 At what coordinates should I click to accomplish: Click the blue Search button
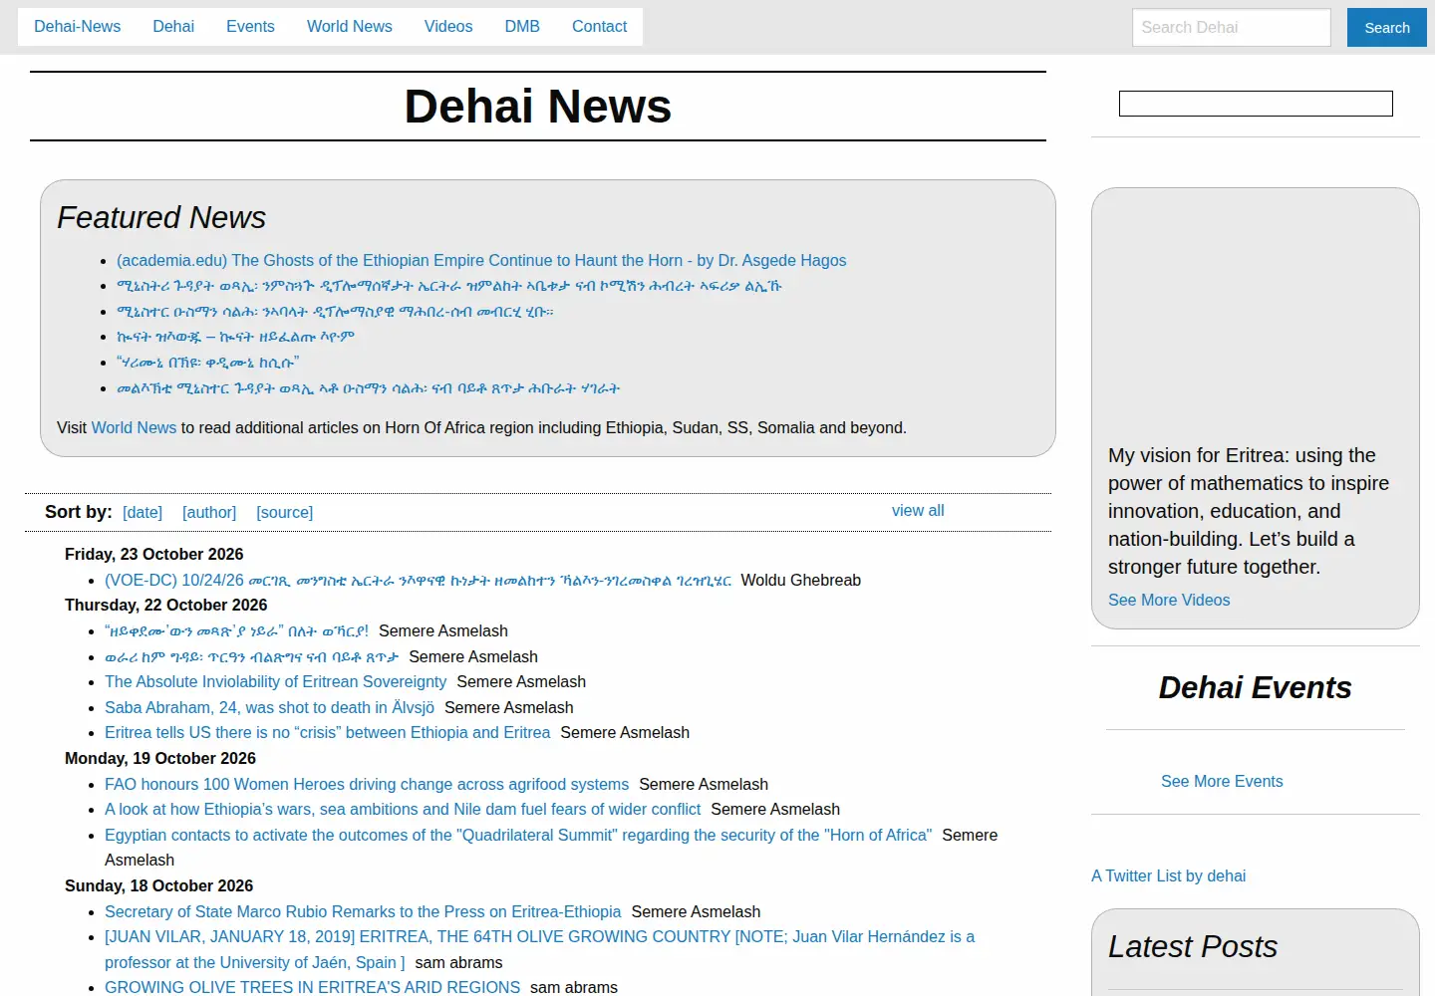pos(1387,28)
